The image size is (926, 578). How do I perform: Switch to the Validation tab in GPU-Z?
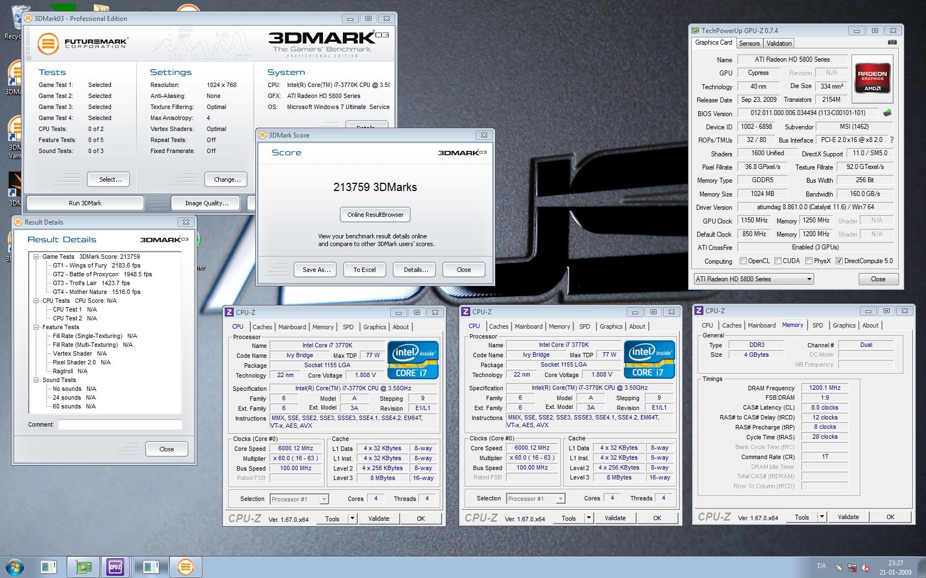point(779,43)
